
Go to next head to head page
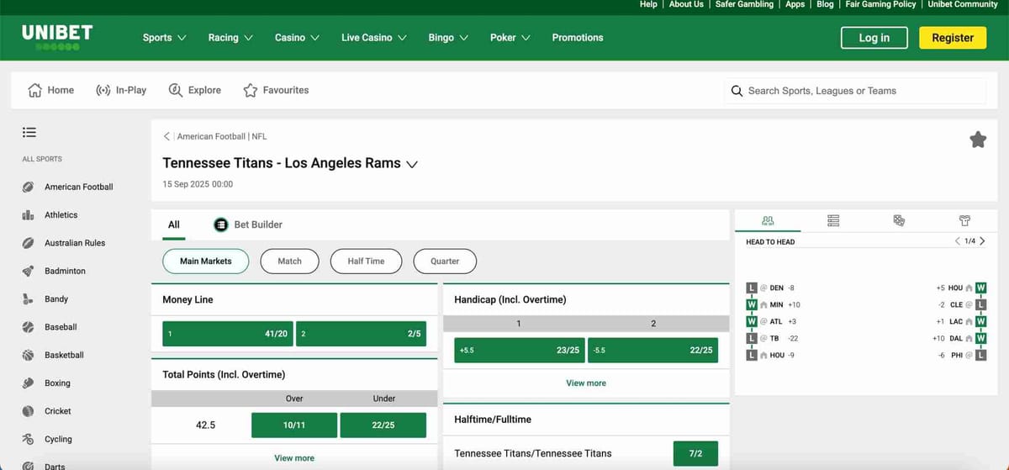[x=982, y=241]
